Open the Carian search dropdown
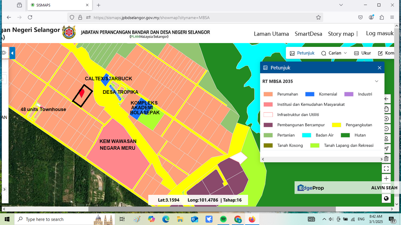Viewport: 401px width, 225px height. click(x=334, y=53)
